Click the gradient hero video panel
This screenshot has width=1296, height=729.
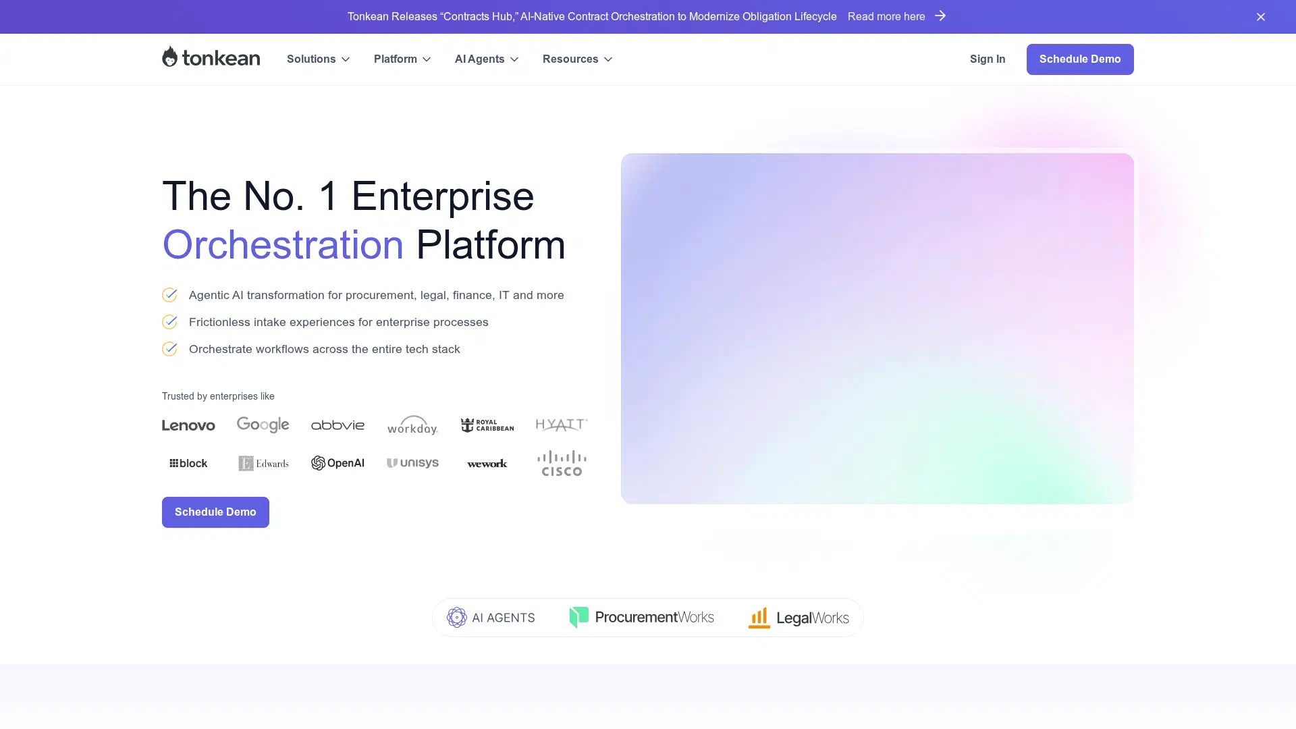pyautogui.click(x=877, y=328)
